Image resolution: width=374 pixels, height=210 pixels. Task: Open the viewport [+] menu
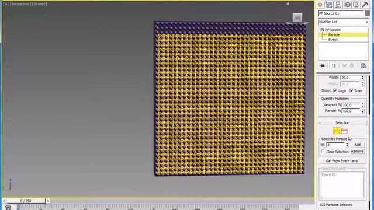coord(6,4)
